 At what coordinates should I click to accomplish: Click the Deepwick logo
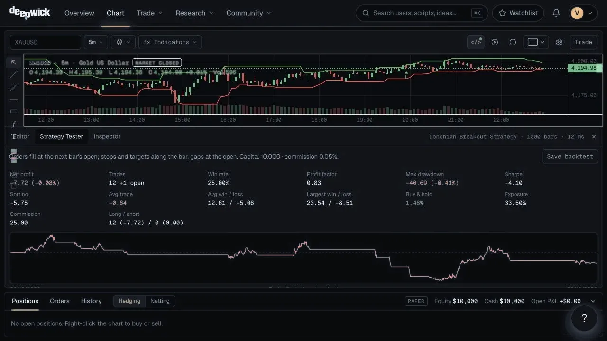click(29, 13)
